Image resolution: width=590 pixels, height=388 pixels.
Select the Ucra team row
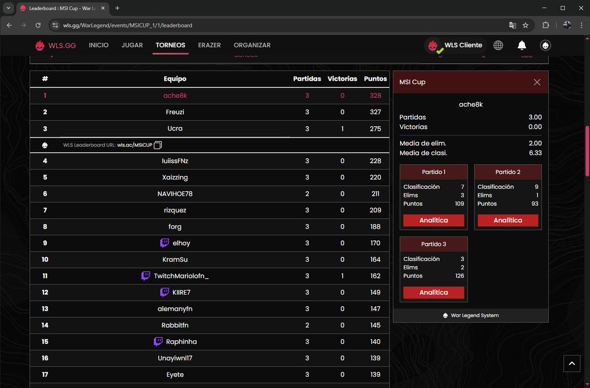pyautogui.click(x=209, y=129)
